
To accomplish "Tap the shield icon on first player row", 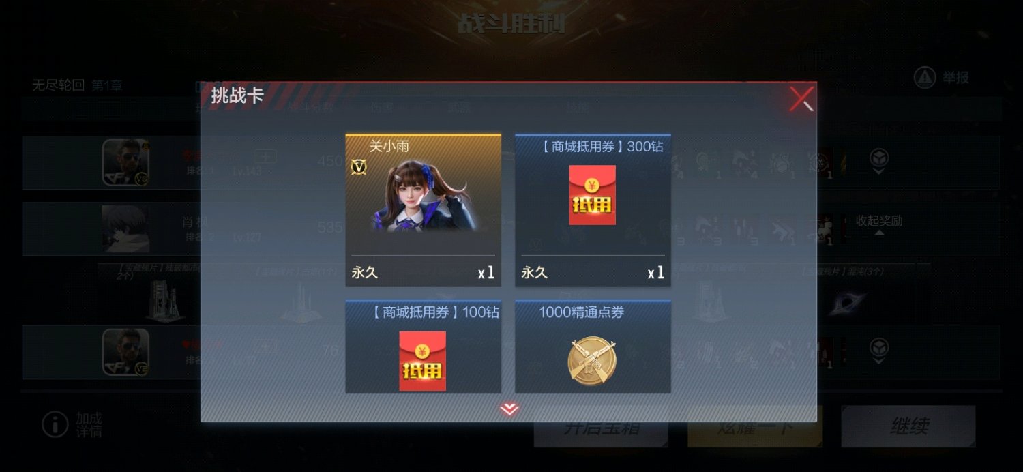I will pyautogui.click(x=879, y=159).
